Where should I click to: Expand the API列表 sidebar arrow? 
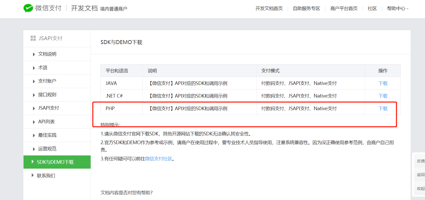click(x=34, y=122)
